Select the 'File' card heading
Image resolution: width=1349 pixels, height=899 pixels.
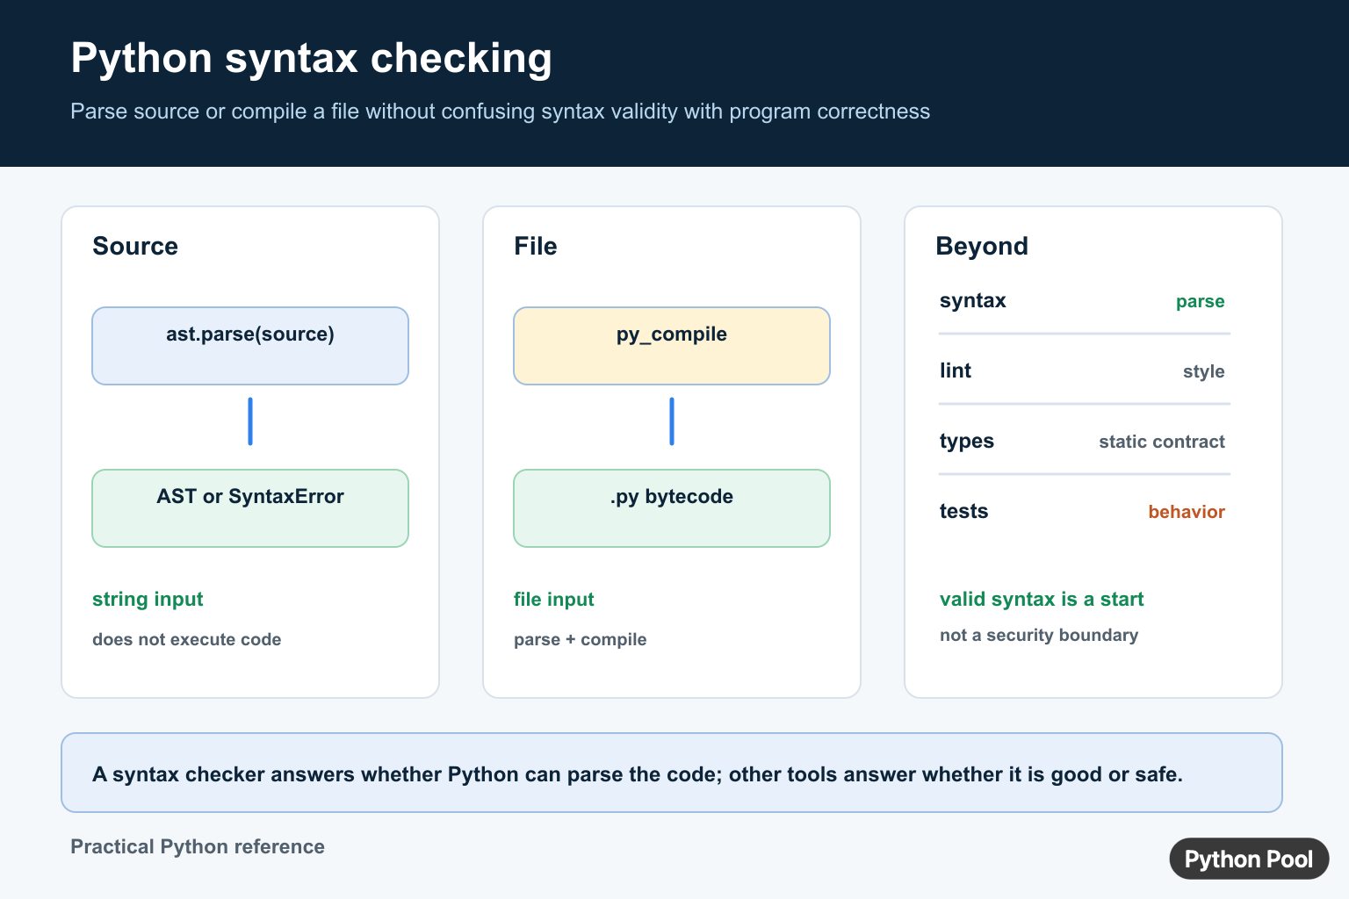[535, 246]
